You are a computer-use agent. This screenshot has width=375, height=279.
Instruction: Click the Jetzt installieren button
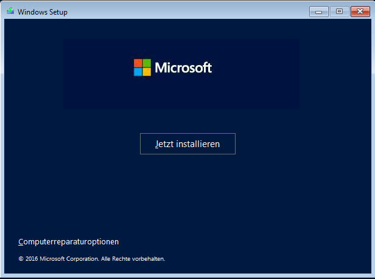click(187, 144)
